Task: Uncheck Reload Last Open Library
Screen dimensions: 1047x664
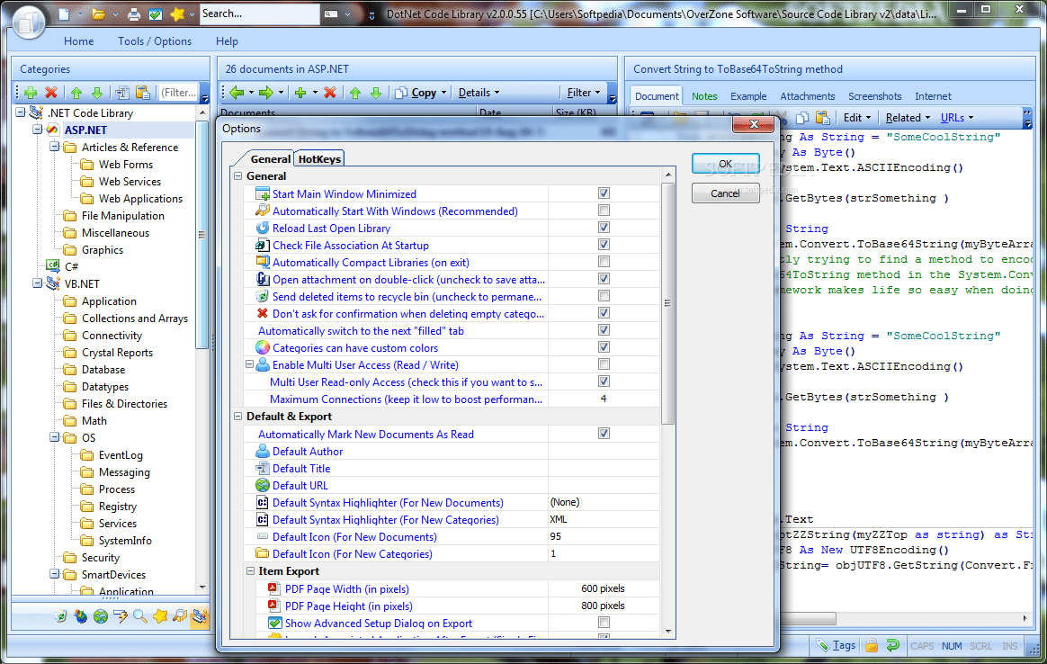Action: click(x=604, y=227)
